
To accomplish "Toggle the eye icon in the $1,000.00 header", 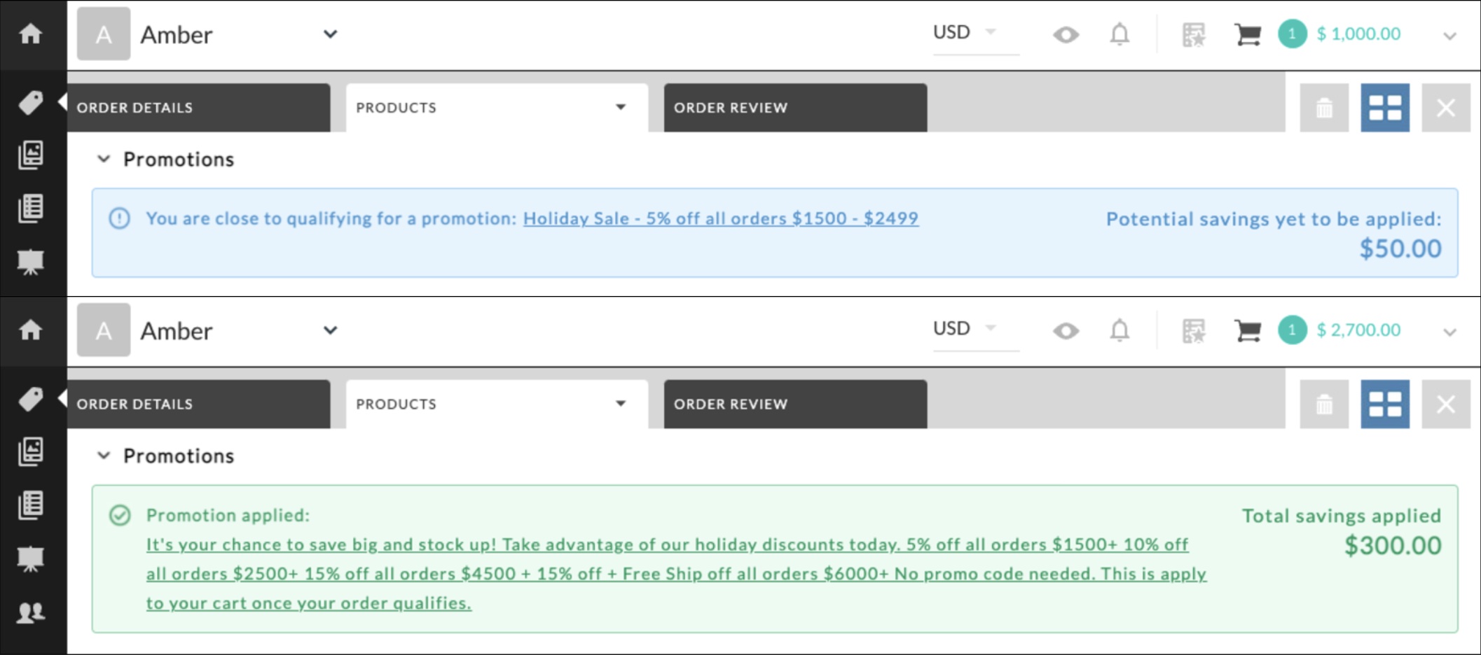I will [1066, 34].
